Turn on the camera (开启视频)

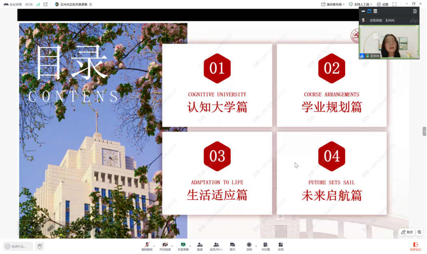165,245
